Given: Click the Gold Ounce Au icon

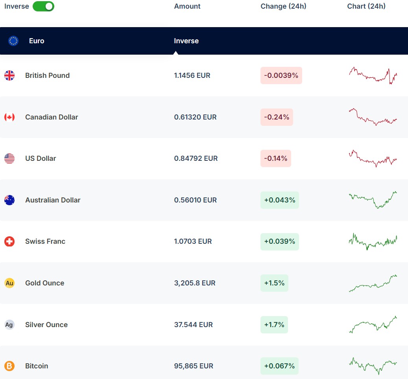Looking at the screenshot, I should coord(9,283).
